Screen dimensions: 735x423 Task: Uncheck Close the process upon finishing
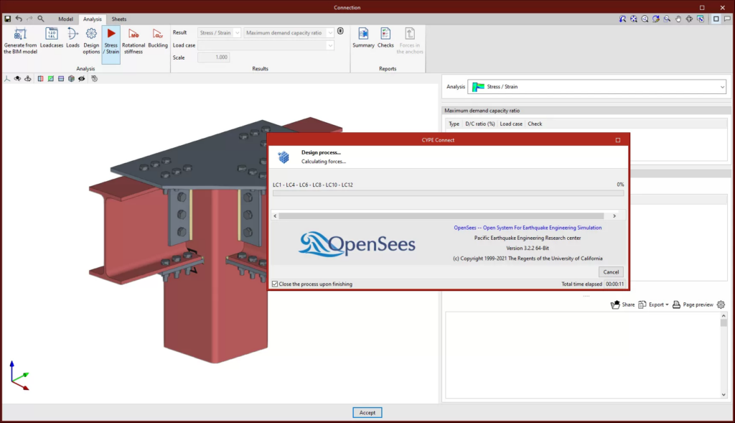(275, 284)
